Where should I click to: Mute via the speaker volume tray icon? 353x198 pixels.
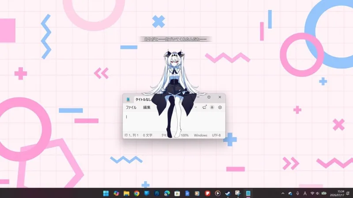(317, 193)
